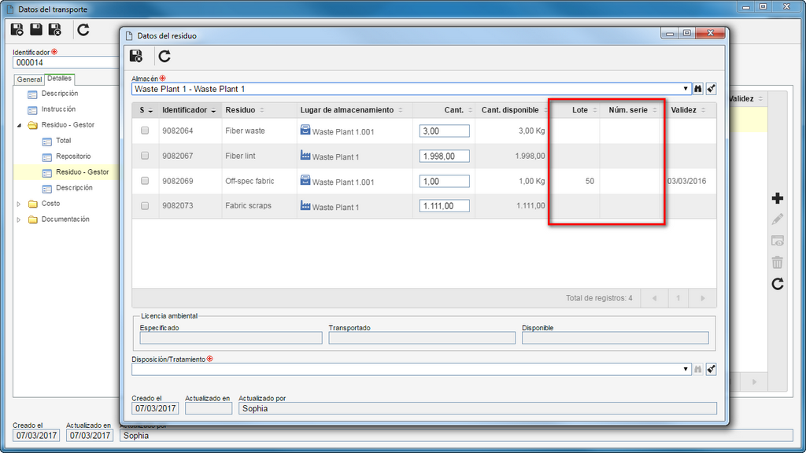Viewport: 806px width, 453px height.
Task: Check the Fabric scraps row checkbox
Action: [145, 206]
